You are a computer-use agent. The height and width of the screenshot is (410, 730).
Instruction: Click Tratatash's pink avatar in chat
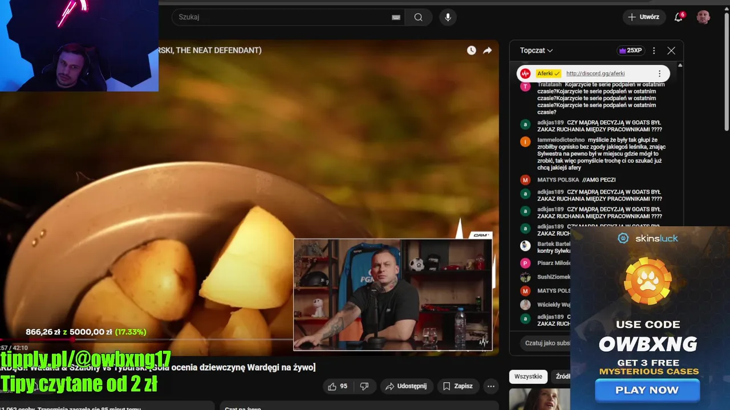coord(525,86)
